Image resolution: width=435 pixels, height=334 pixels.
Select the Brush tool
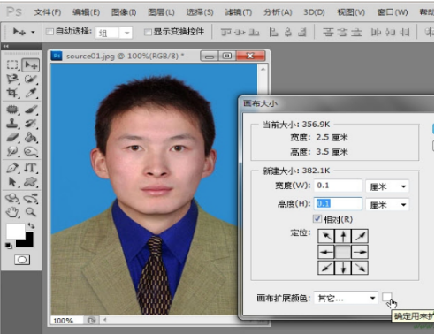pyautogui.click(x=31, y=110)
